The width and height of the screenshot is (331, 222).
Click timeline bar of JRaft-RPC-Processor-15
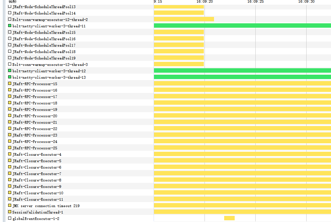(242, 83)
